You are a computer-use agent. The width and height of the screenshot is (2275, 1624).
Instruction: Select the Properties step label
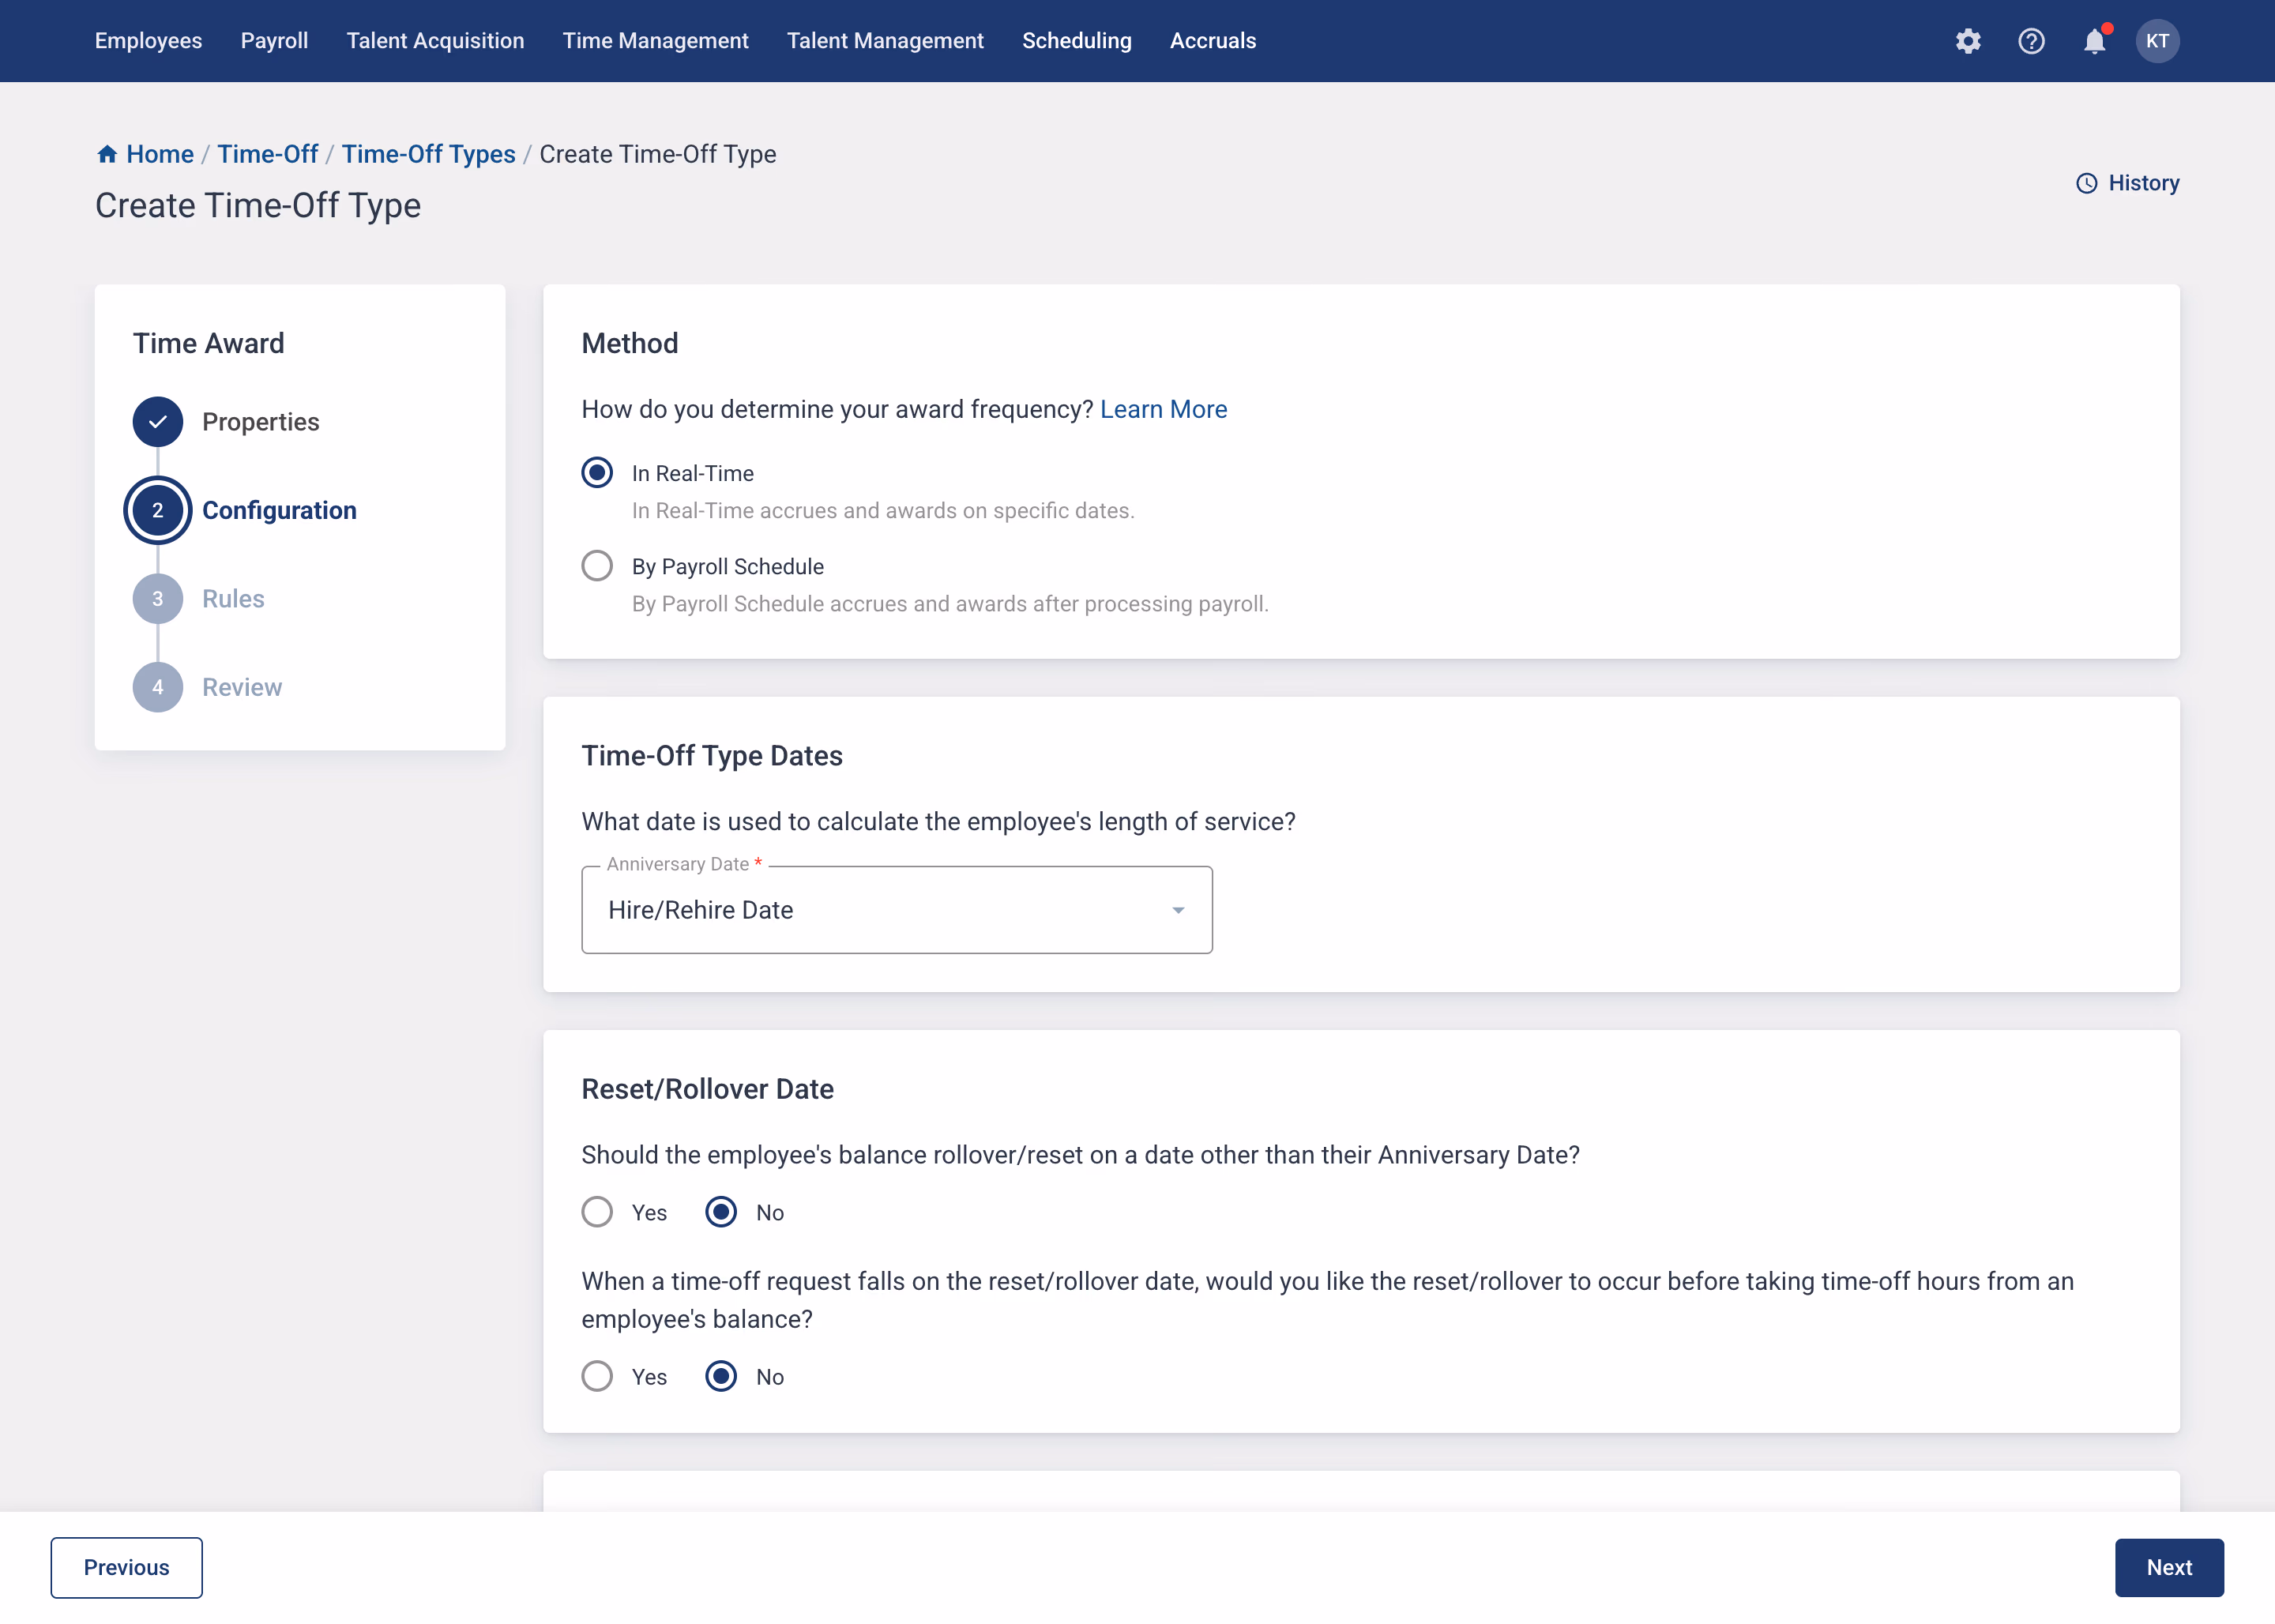click(260, 422)
